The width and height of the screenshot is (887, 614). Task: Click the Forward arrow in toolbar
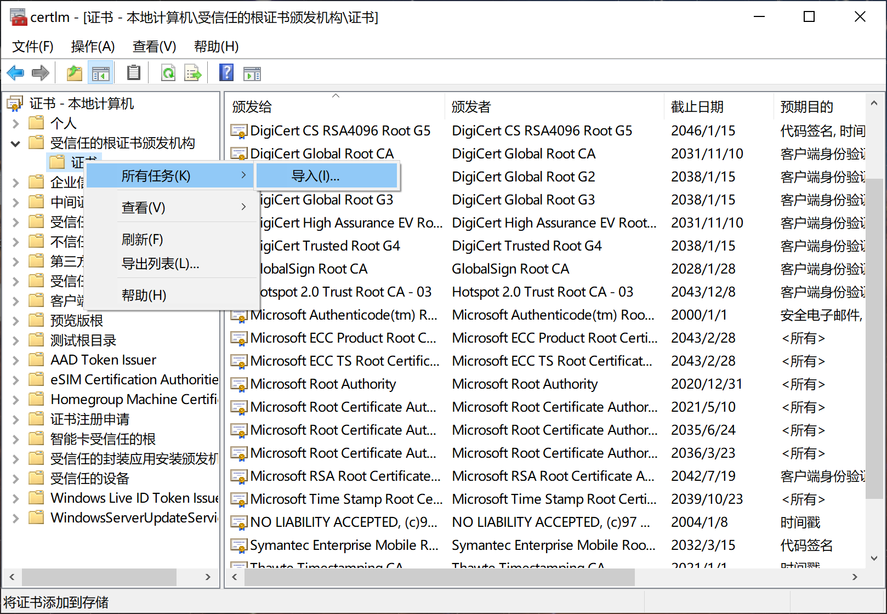click(x=41, y=72)
